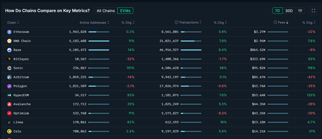The width and height of the screenshot is (322, 139).
Task: Click the Avalanche logo icon
Action: pos(9,104)
